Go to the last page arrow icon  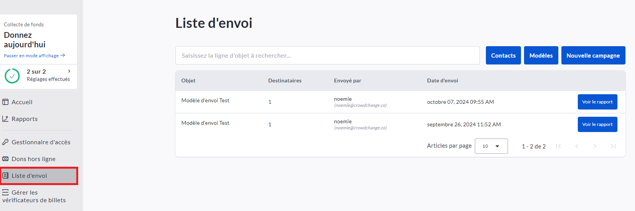point(613,146)
